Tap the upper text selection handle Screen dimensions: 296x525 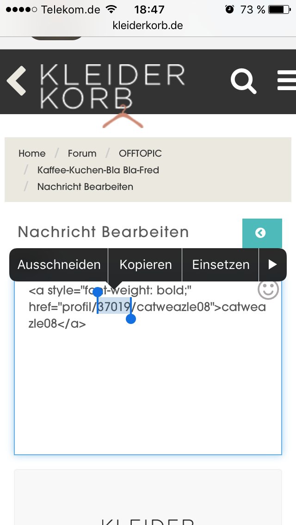pyautogui.click(x=98, y=293)
